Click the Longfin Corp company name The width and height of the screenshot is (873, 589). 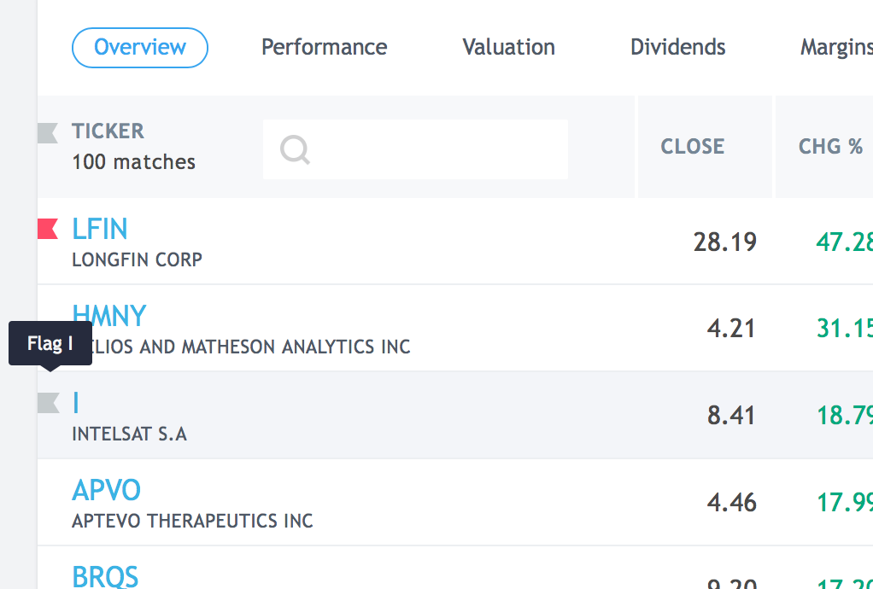tap(137, 260)
